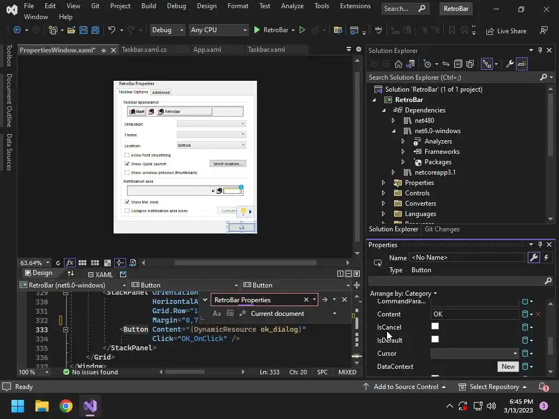Click the refresh icon beside zoom percentage
This screenshot has height=419, width=559.
(x=58, y=263)
